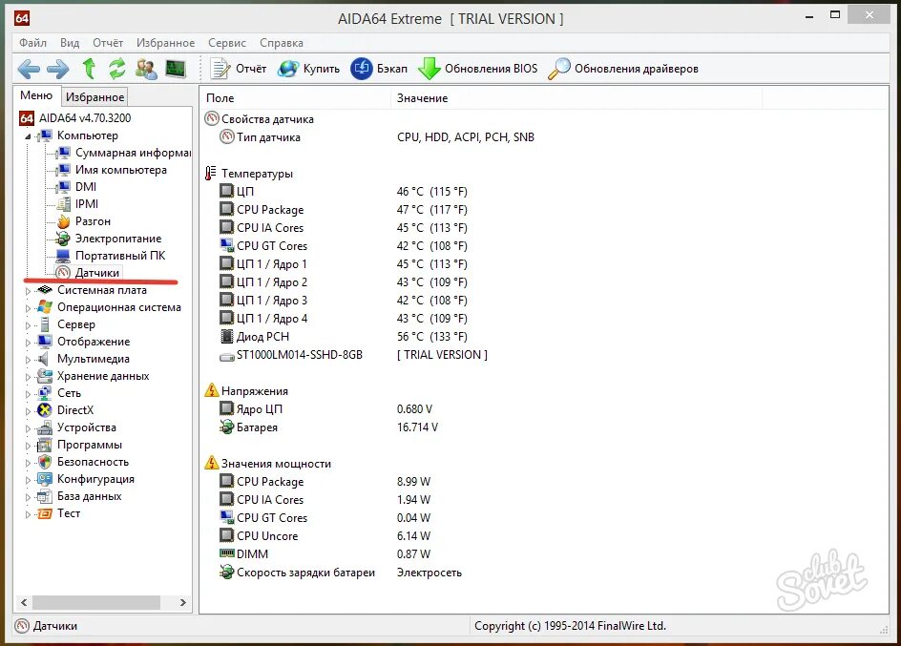Screen dimensions: 901x646
Task: Select the IPMI tree item
Action: [77, 204]
